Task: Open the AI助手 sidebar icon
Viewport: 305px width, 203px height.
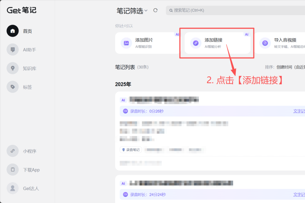Action: click(x=12, y=50)
